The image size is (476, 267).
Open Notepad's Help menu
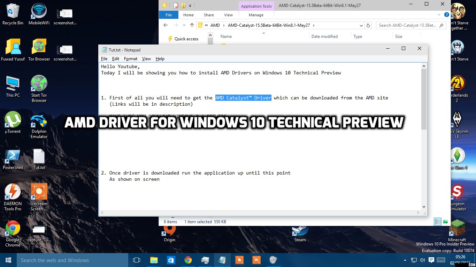point(160,59)
